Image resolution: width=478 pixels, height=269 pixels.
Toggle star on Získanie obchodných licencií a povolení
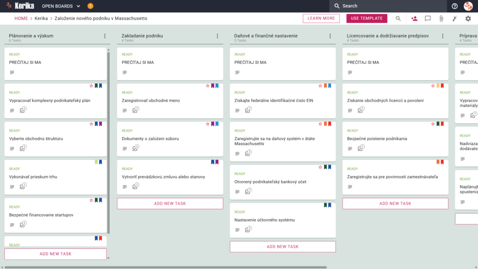tap(433, 86)
